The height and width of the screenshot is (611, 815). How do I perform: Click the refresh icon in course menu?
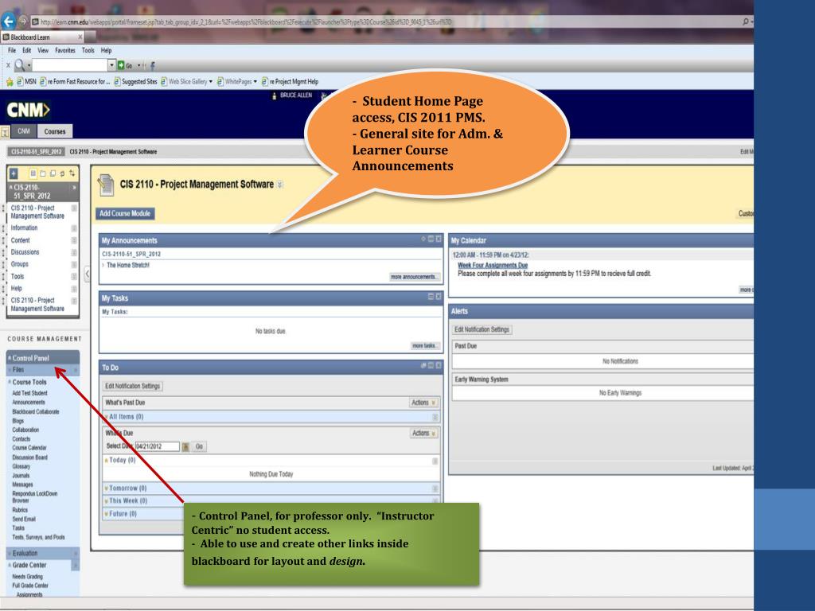62,173
